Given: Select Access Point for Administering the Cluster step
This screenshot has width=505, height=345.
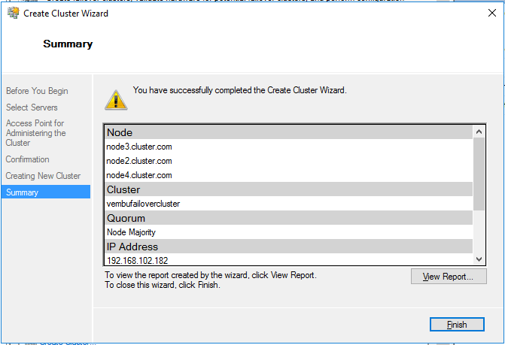Looking at the screenshot, I should coord(36,133).
